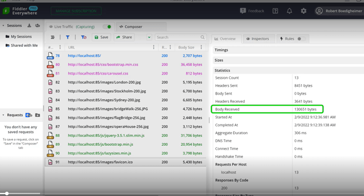Viewport: 364px width, 196px height.
Task: Open the number column options menu
Action: 60,47
